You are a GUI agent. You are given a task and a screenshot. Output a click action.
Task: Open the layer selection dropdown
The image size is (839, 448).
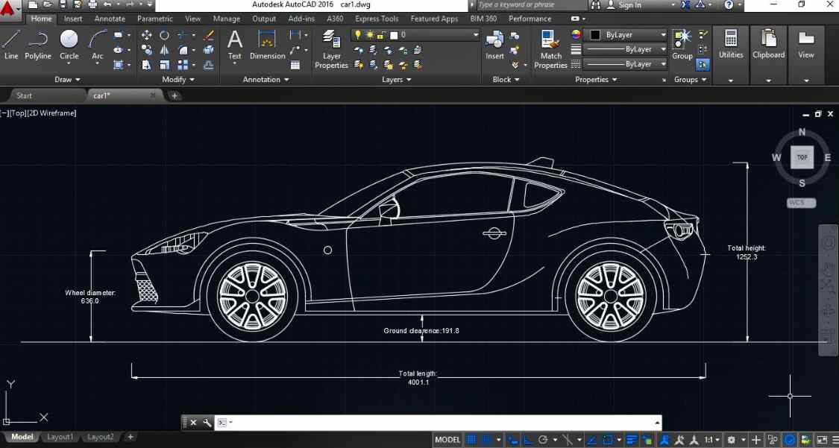475,35
